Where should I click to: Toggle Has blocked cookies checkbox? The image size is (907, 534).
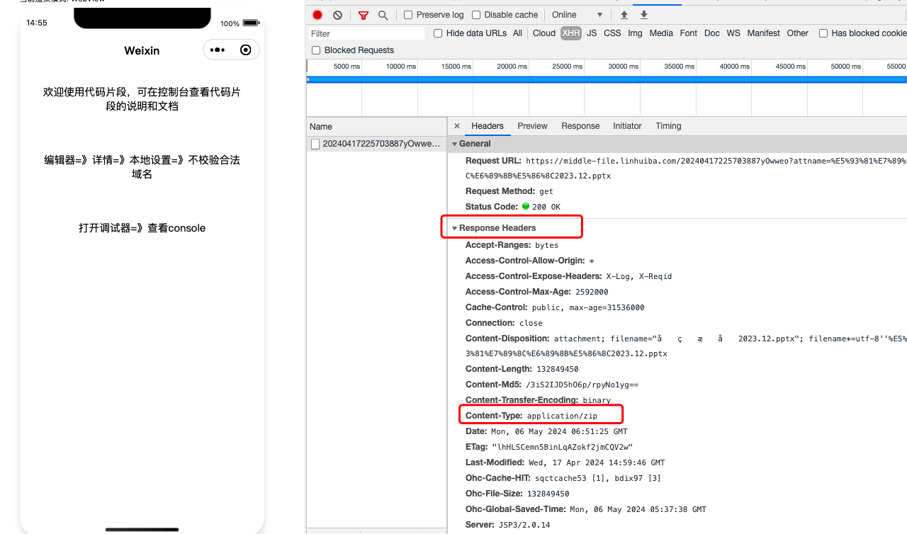pos(823,33)
